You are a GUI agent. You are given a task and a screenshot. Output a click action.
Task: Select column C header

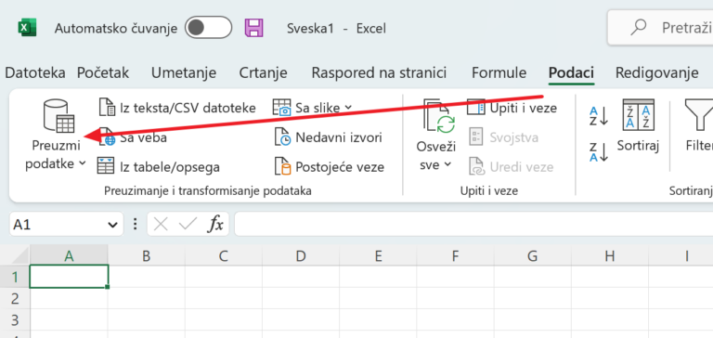[223, 256]
